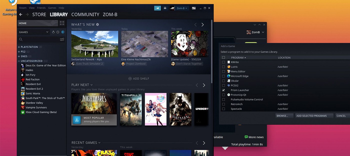Screen dimensions: 350x156
Task: Click the PCSX2 icon in program list
Action: tap(228, 85)
